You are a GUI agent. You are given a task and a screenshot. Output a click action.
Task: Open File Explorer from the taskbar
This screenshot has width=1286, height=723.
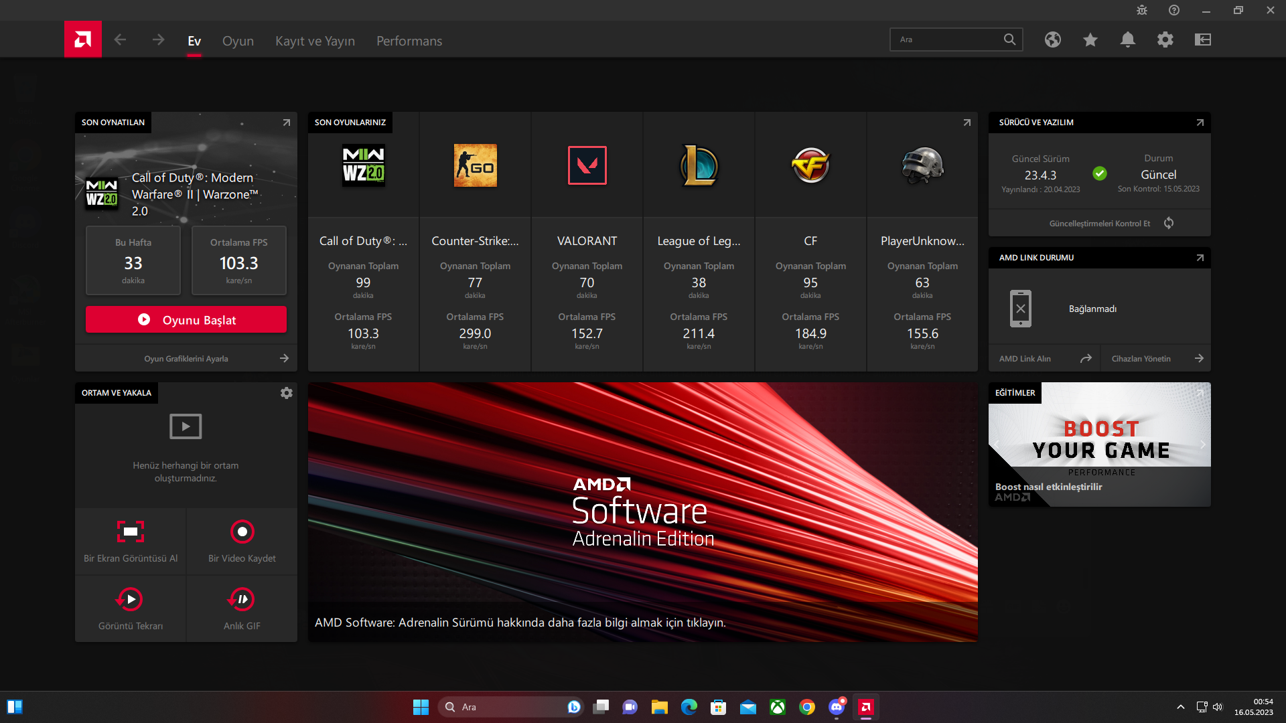660,707
